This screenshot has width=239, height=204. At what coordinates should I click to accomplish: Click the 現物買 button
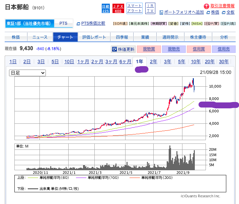(149, 49)
